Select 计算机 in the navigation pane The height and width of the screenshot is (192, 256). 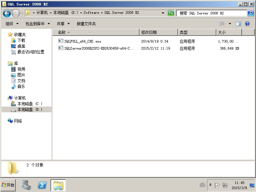coord(20,98)
